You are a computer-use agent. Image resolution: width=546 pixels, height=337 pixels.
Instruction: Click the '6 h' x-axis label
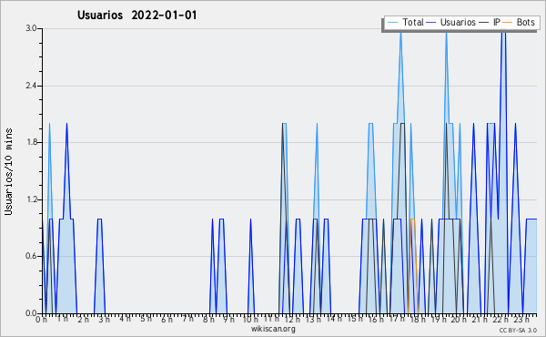pyautogui.click(x=167, y=319)
